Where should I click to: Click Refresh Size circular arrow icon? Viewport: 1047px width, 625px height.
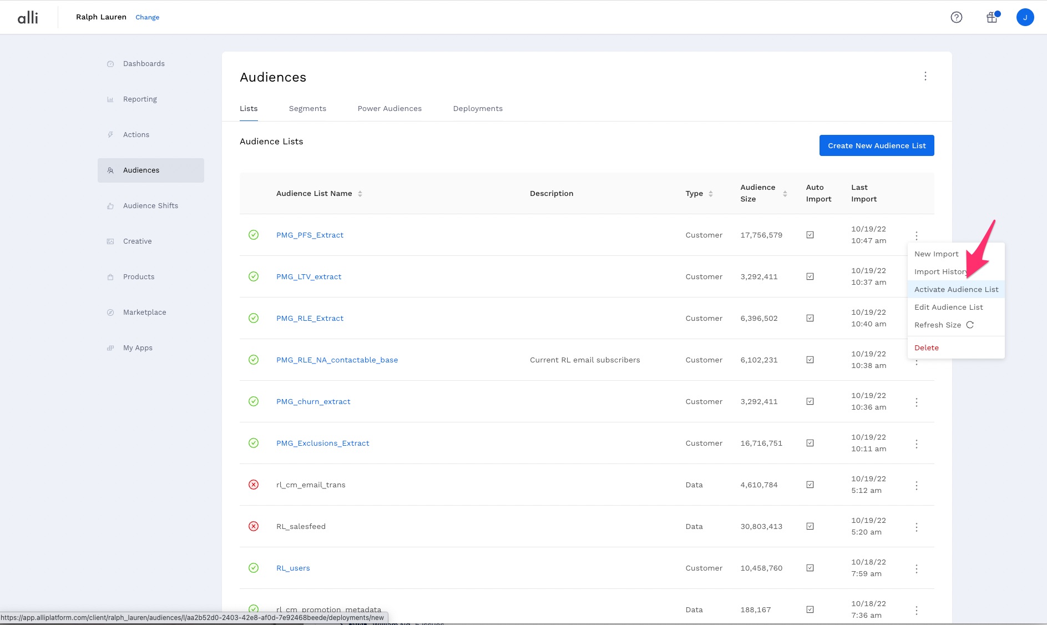point(970,325)
